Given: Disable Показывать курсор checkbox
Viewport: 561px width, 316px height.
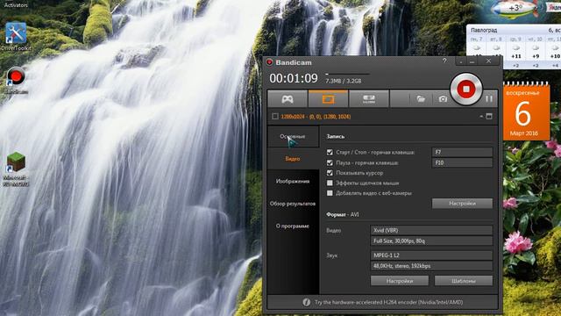Looking at the screenshot, I should [330, 173].
